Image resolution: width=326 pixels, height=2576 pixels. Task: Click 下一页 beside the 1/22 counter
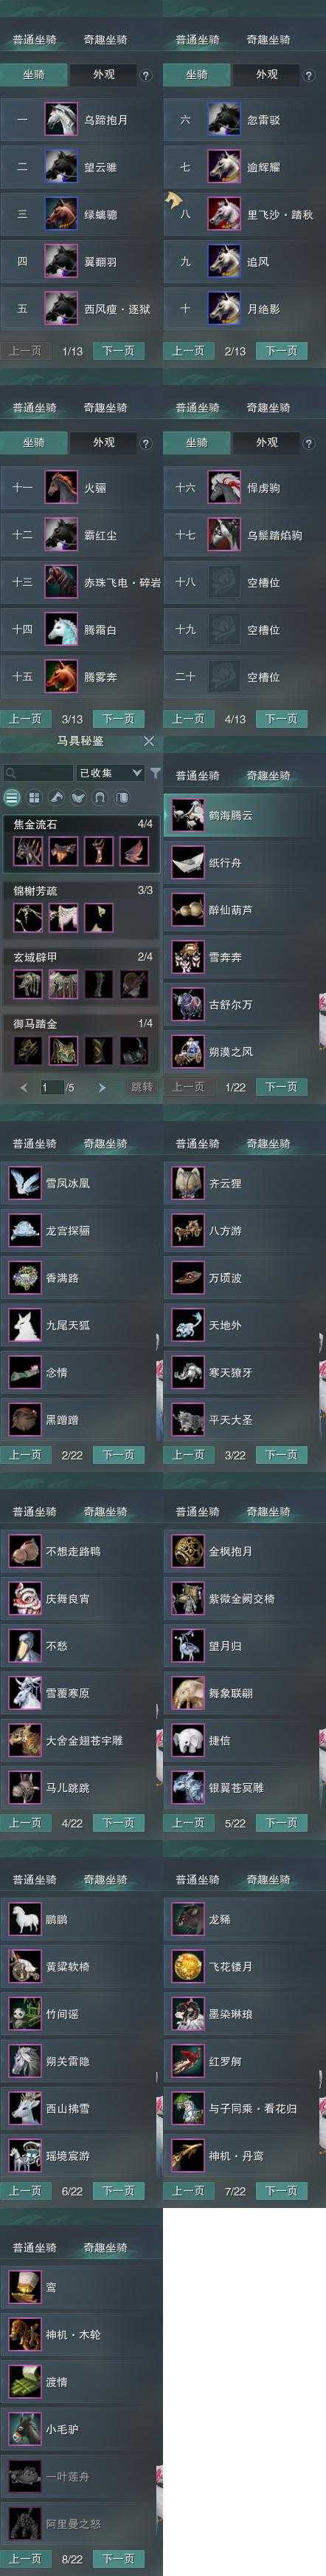[281, 1087]
